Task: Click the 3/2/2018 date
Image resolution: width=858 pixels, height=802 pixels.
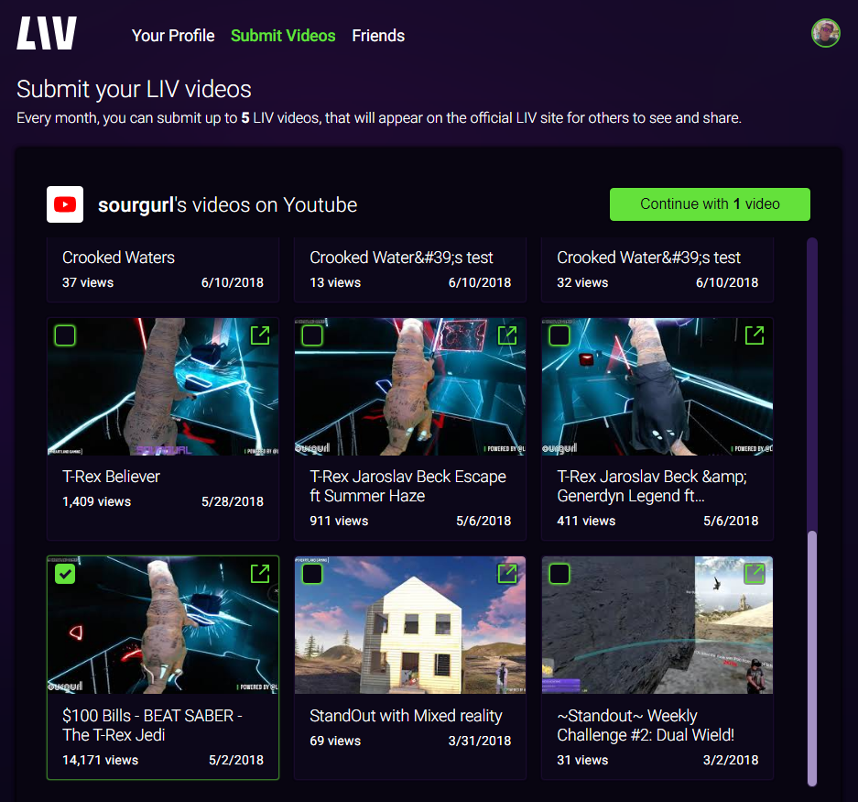Action: 731,760
